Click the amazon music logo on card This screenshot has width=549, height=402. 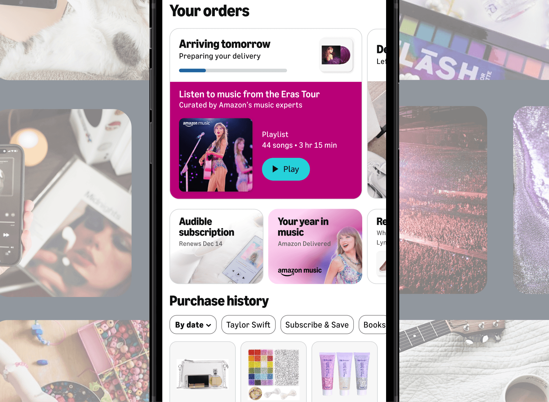(300, 271)
